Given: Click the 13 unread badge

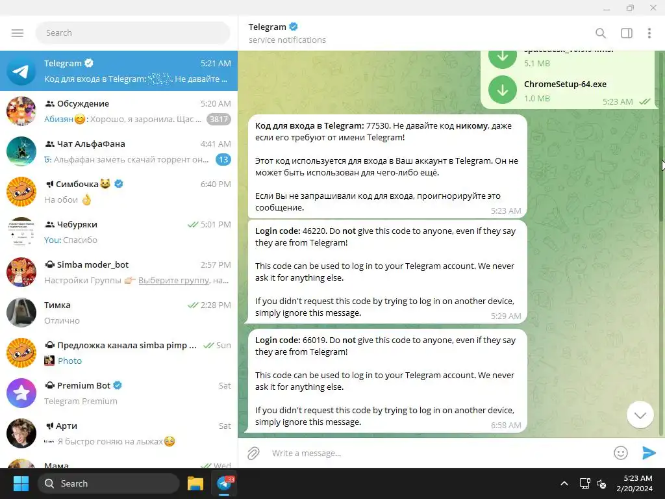Looking at the screenshot, I should [223, 160].
